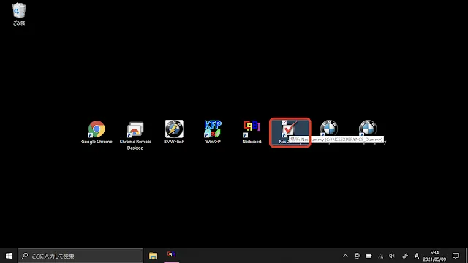Select the NcsDummy red-checkmark shortcut
The image size is (468, 263).
tap(290, 132)
